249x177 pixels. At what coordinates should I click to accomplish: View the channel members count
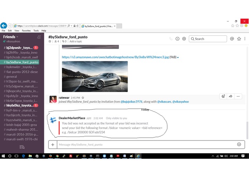tap(57, 42)
